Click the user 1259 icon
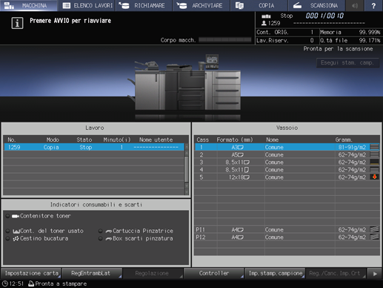The image size is (383, 288). tap(264, 23)
